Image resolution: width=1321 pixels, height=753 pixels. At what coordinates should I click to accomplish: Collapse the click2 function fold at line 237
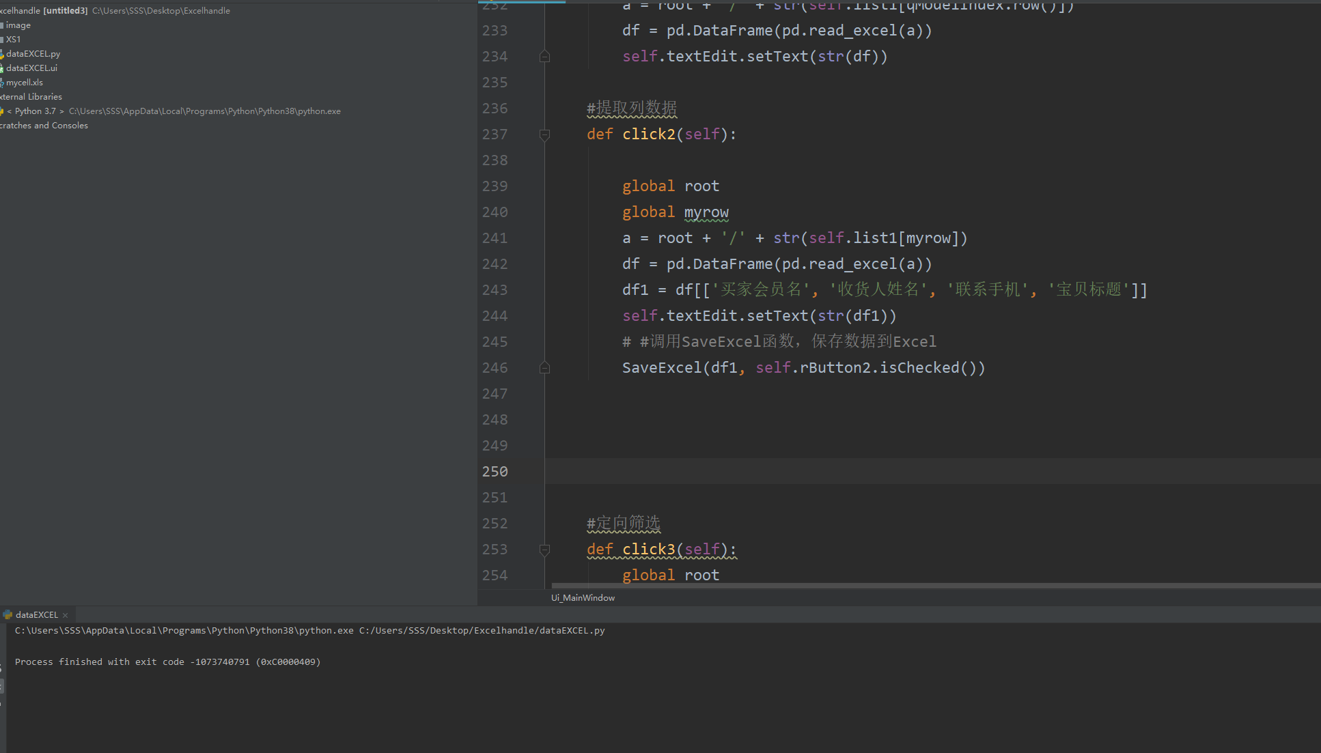544,134
